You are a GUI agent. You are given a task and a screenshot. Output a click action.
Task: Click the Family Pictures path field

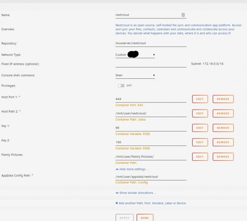coord(151,157)
